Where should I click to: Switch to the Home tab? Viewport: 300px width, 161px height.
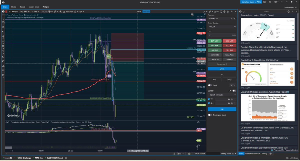pos(14,7)
